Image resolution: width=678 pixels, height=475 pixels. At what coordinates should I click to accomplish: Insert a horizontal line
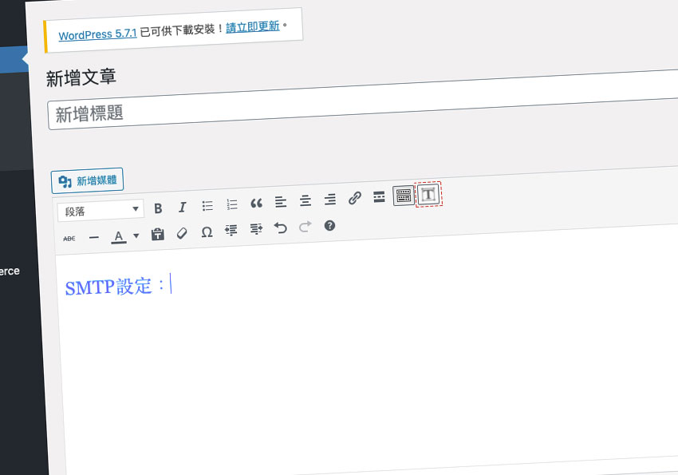click(x=94, y=237)
